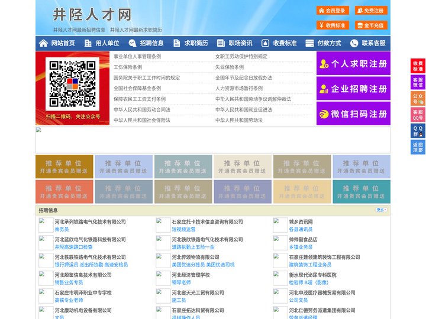Open 短视频运营 job link
The width and height of the screenshot is (426, 319).
[x=183, y=229]
